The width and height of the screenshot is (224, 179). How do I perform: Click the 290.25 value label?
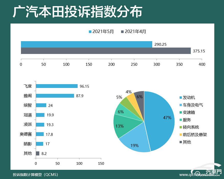click(x=160, y=44)
